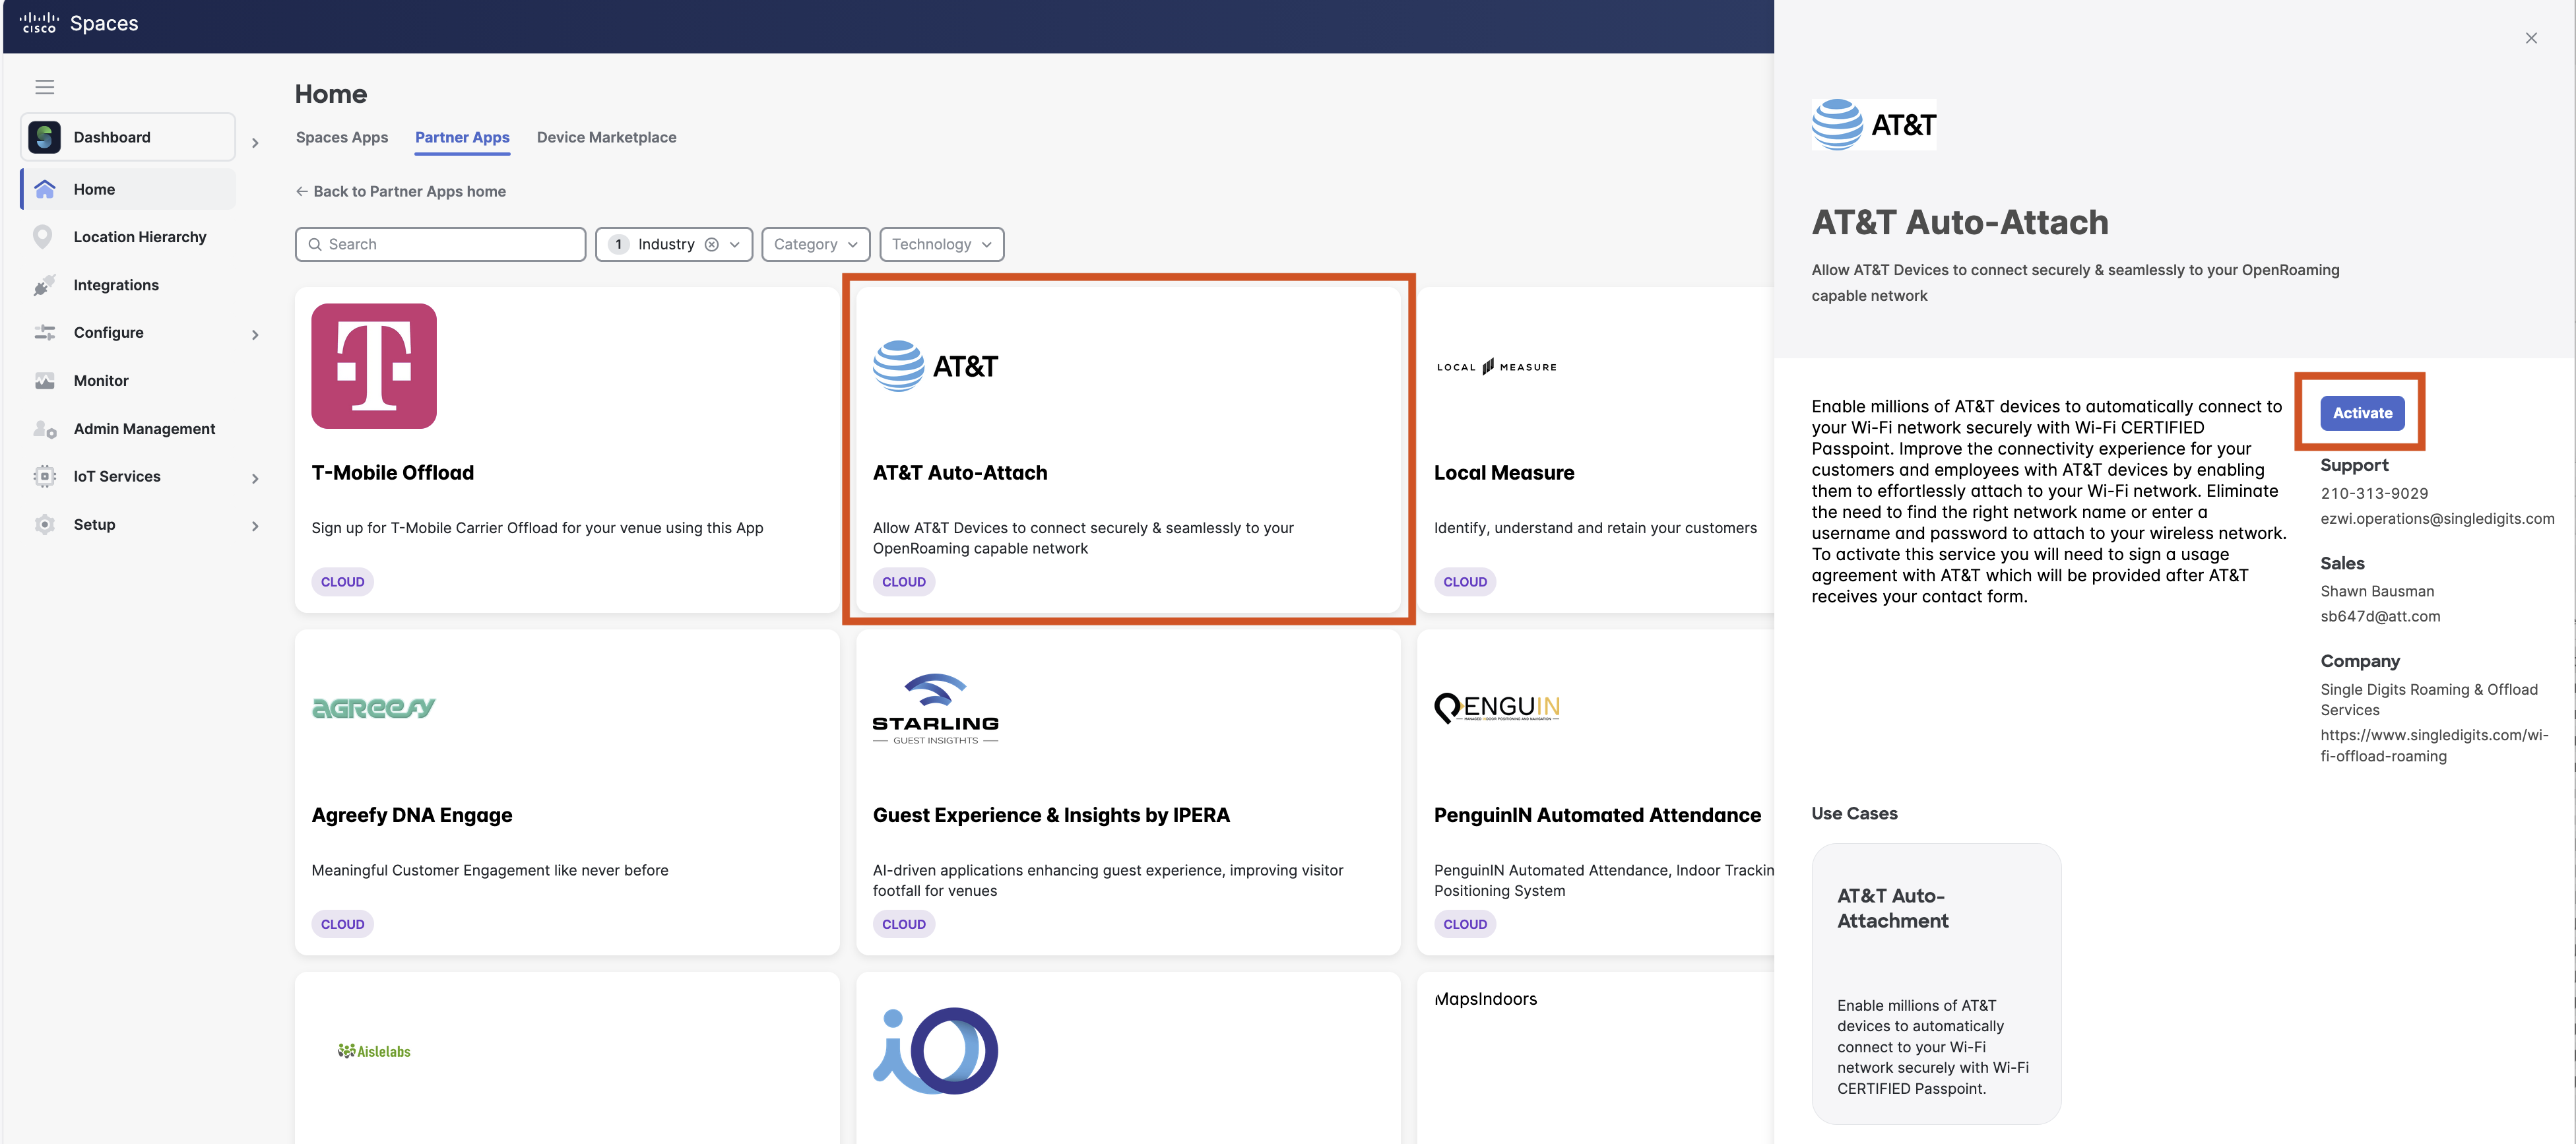Click into the Search input field

[x=440, y=244]
